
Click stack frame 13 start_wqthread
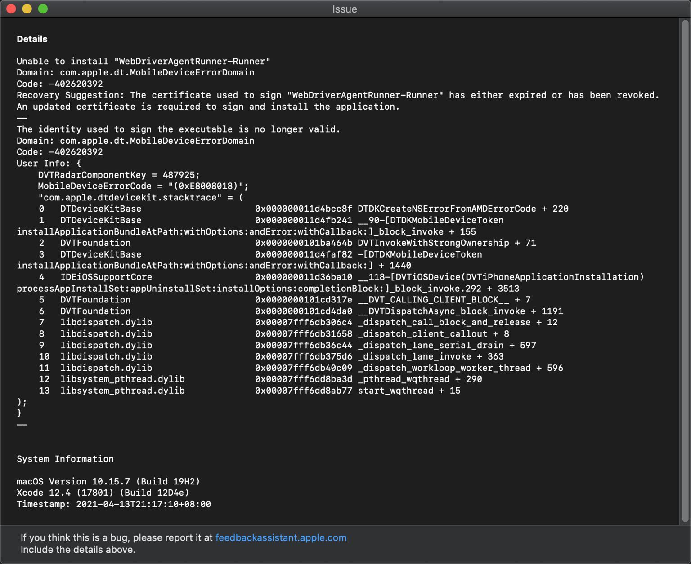point(250,391)
